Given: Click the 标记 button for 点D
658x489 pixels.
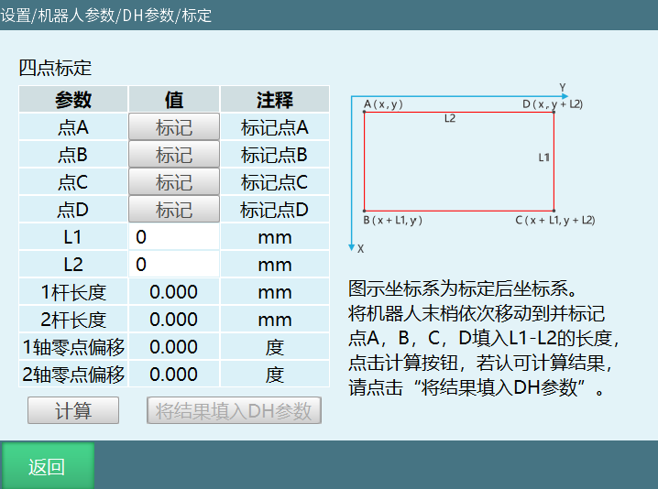Looking at the screenshot, I should pyautogui.click(x=174, y=210).
